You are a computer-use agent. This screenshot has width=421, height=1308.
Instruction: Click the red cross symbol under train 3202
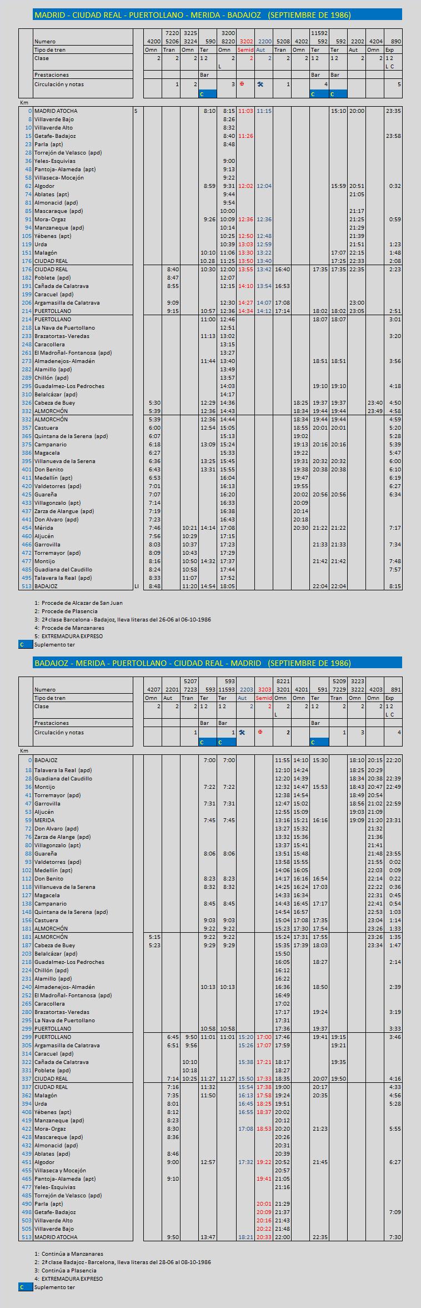[242, 84]
